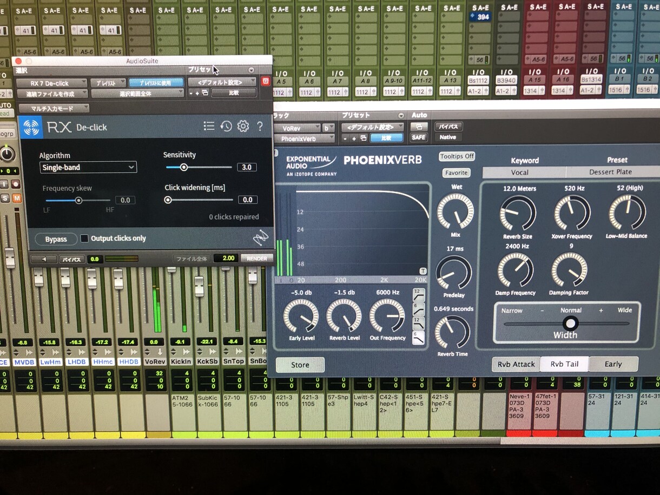Click the 比較 compare button in AudioSuite
The height and width of the screenshot is (495, 660).
tap(234, 93)
